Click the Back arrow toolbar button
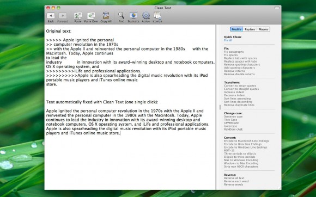 point(51,15)
